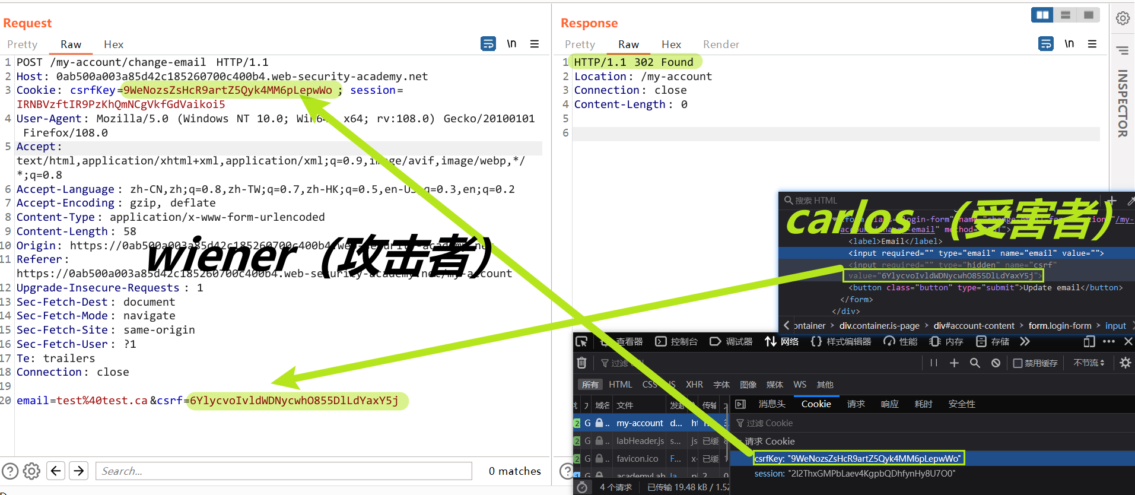Clear network log with trash icon
Screen dimensions: 1135x495
click(x=581, y=363)
